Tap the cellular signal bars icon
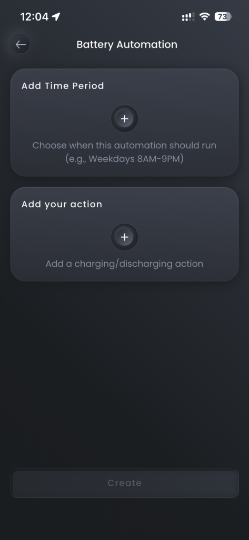 pos(188,17)
